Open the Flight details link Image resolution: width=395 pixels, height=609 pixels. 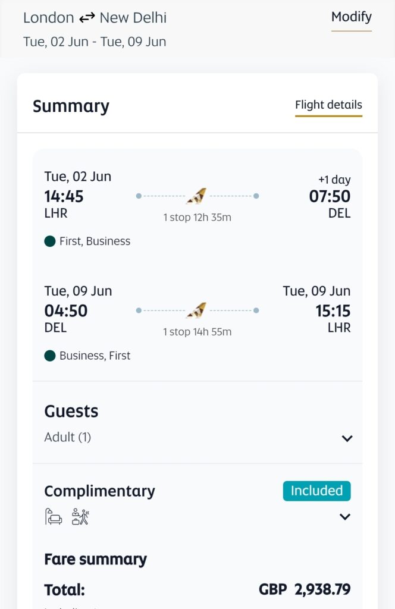(x=328, y=105)
